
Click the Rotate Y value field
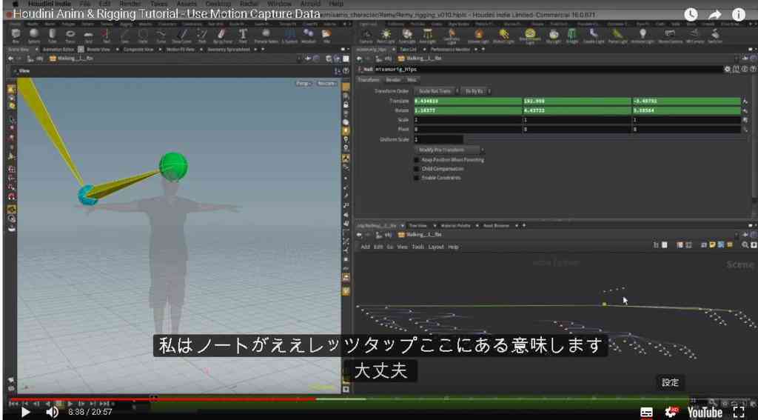click(x=577, y=110)
